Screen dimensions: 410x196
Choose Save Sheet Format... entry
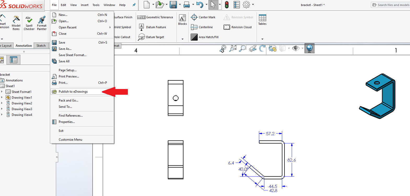(82, 55)
